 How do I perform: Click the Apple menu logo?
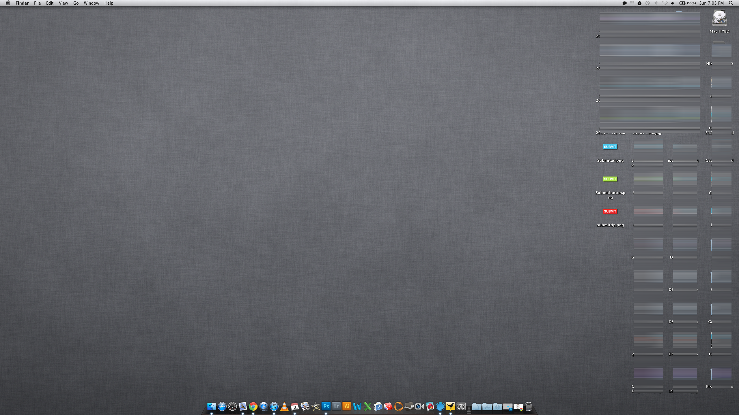point(8,3)
